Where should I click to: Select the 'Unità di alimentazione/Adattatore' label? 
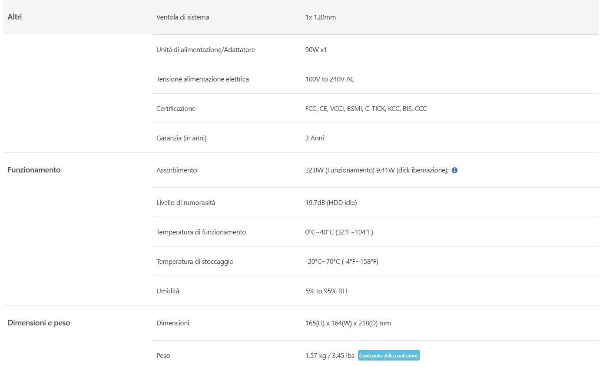(x=205, y=50)
